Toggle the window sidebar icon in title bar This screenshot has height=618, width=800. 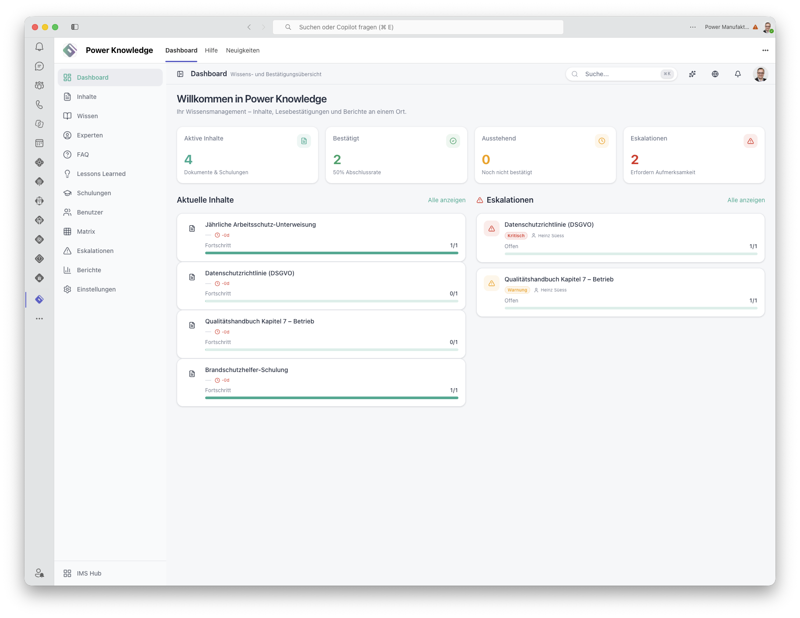tap(75, 27)
